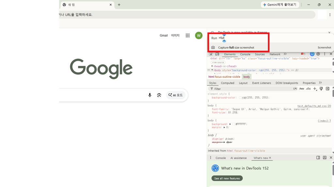
Task: Open the (index):7 source link
Action: click(x=325, y=121)
